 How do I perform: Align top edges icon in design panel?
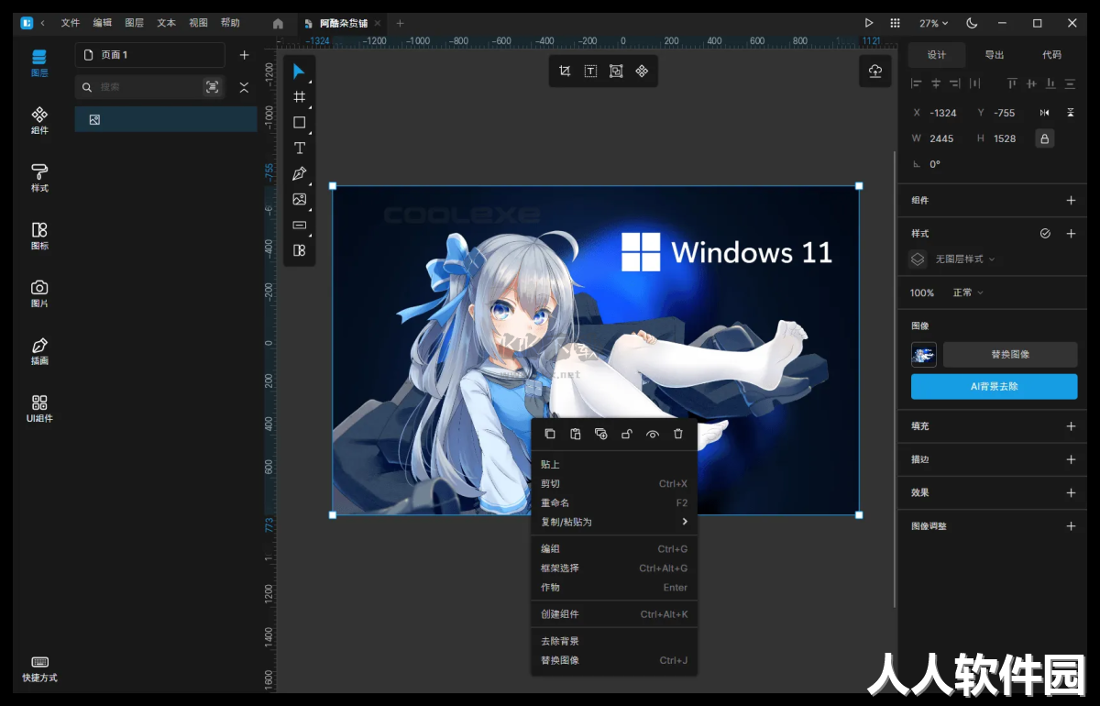[1012, 83]
